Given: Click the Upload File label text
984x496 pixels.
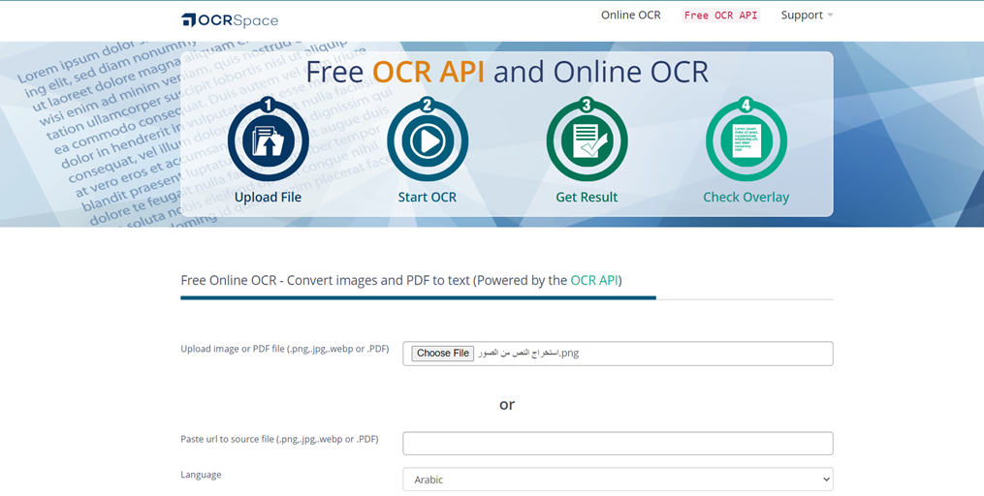Looking at the screenshot, I should [268, 197].
